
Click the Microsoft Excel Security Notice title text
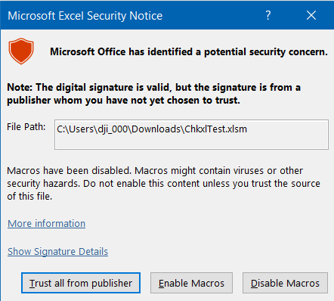85,16
